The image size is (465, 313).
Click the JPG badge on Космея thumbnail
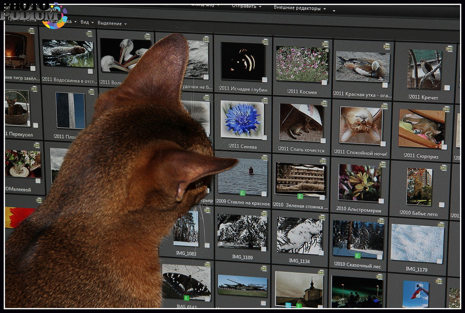(325, 44)
